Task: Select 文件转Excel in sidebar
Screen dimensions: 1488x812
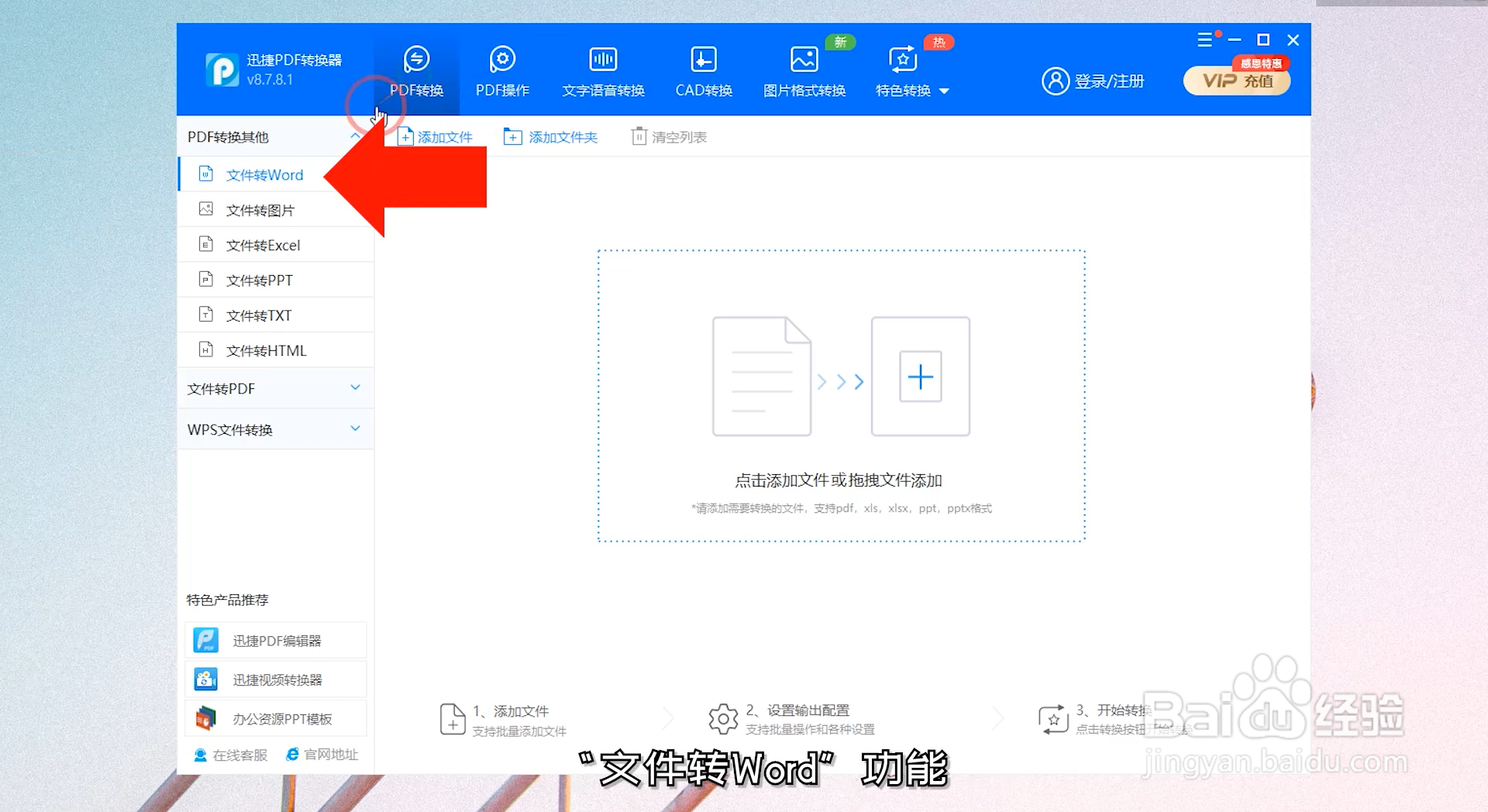Action: coord(276,245)
